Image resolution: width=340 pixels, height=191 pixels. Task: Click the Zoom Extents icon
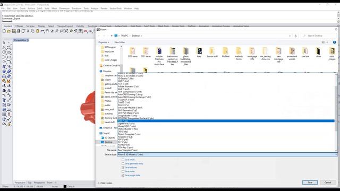tap(66, 31)
